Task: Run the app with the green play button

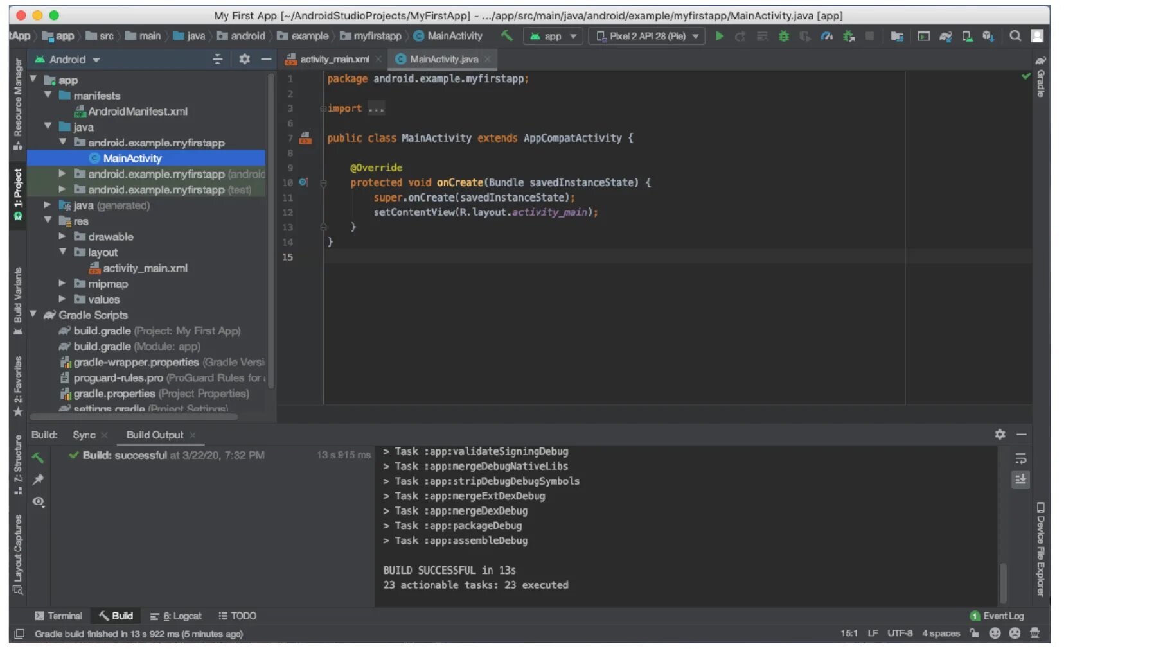Action: click(x=720, y=36)
